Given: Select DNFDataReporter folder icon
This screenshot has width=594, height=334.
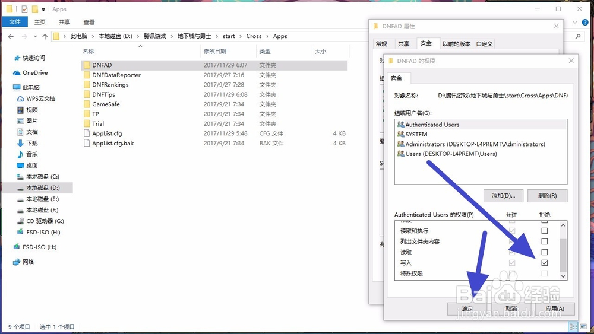Looking at the screenshot, I should coord(87,75).
